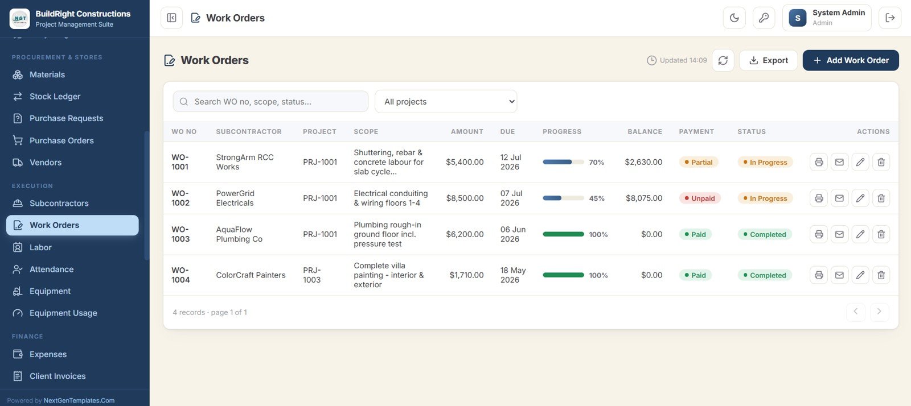Refresh the work orders list

coord(723,60)
